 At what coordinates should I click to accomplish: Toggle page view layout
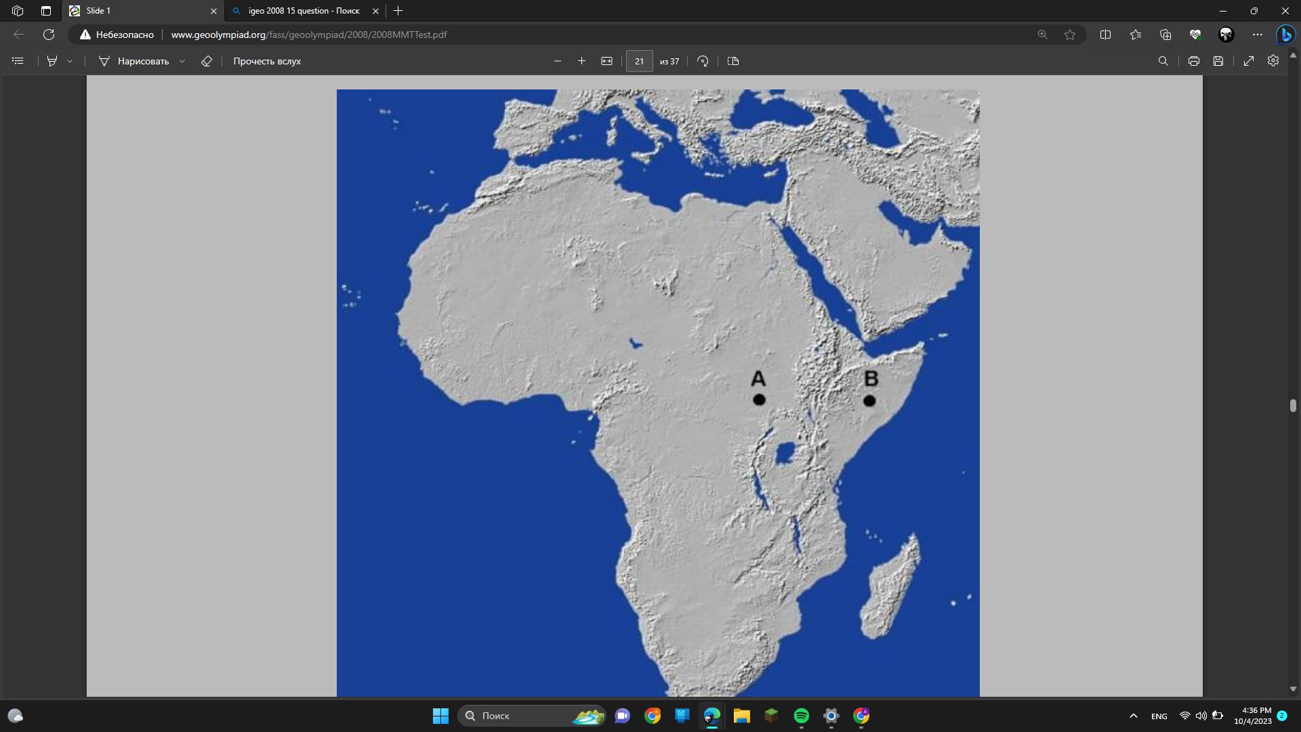tap(733, 61)
